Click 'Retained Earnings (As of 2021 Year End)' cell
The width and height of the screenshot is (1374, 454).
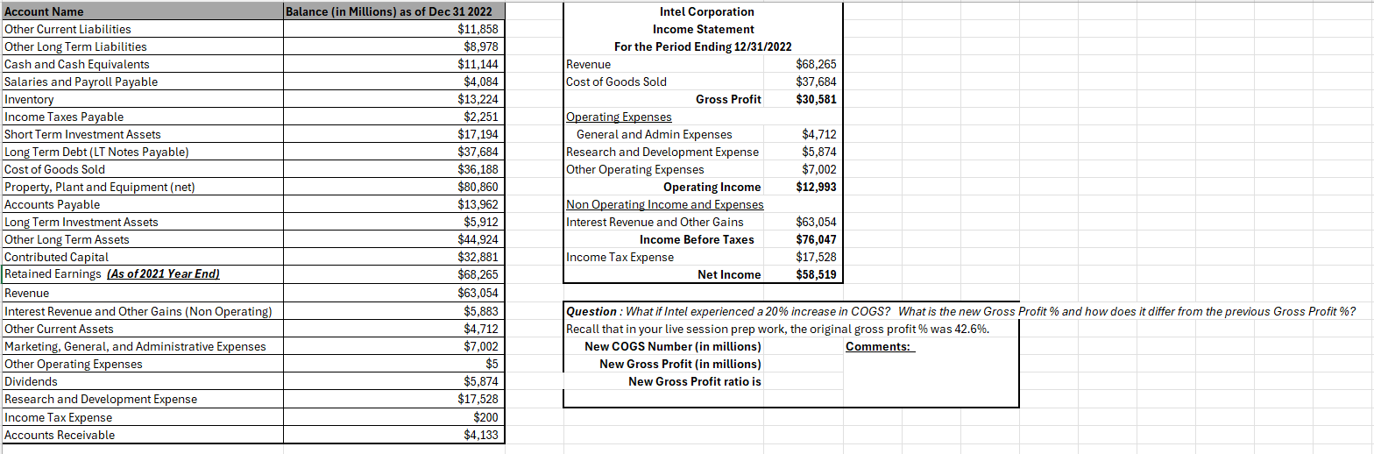click(143, 274)
